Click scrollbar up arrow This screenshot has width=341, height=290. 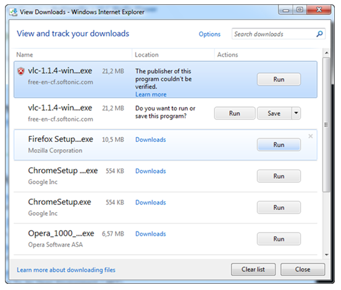(x=326, y=52)
